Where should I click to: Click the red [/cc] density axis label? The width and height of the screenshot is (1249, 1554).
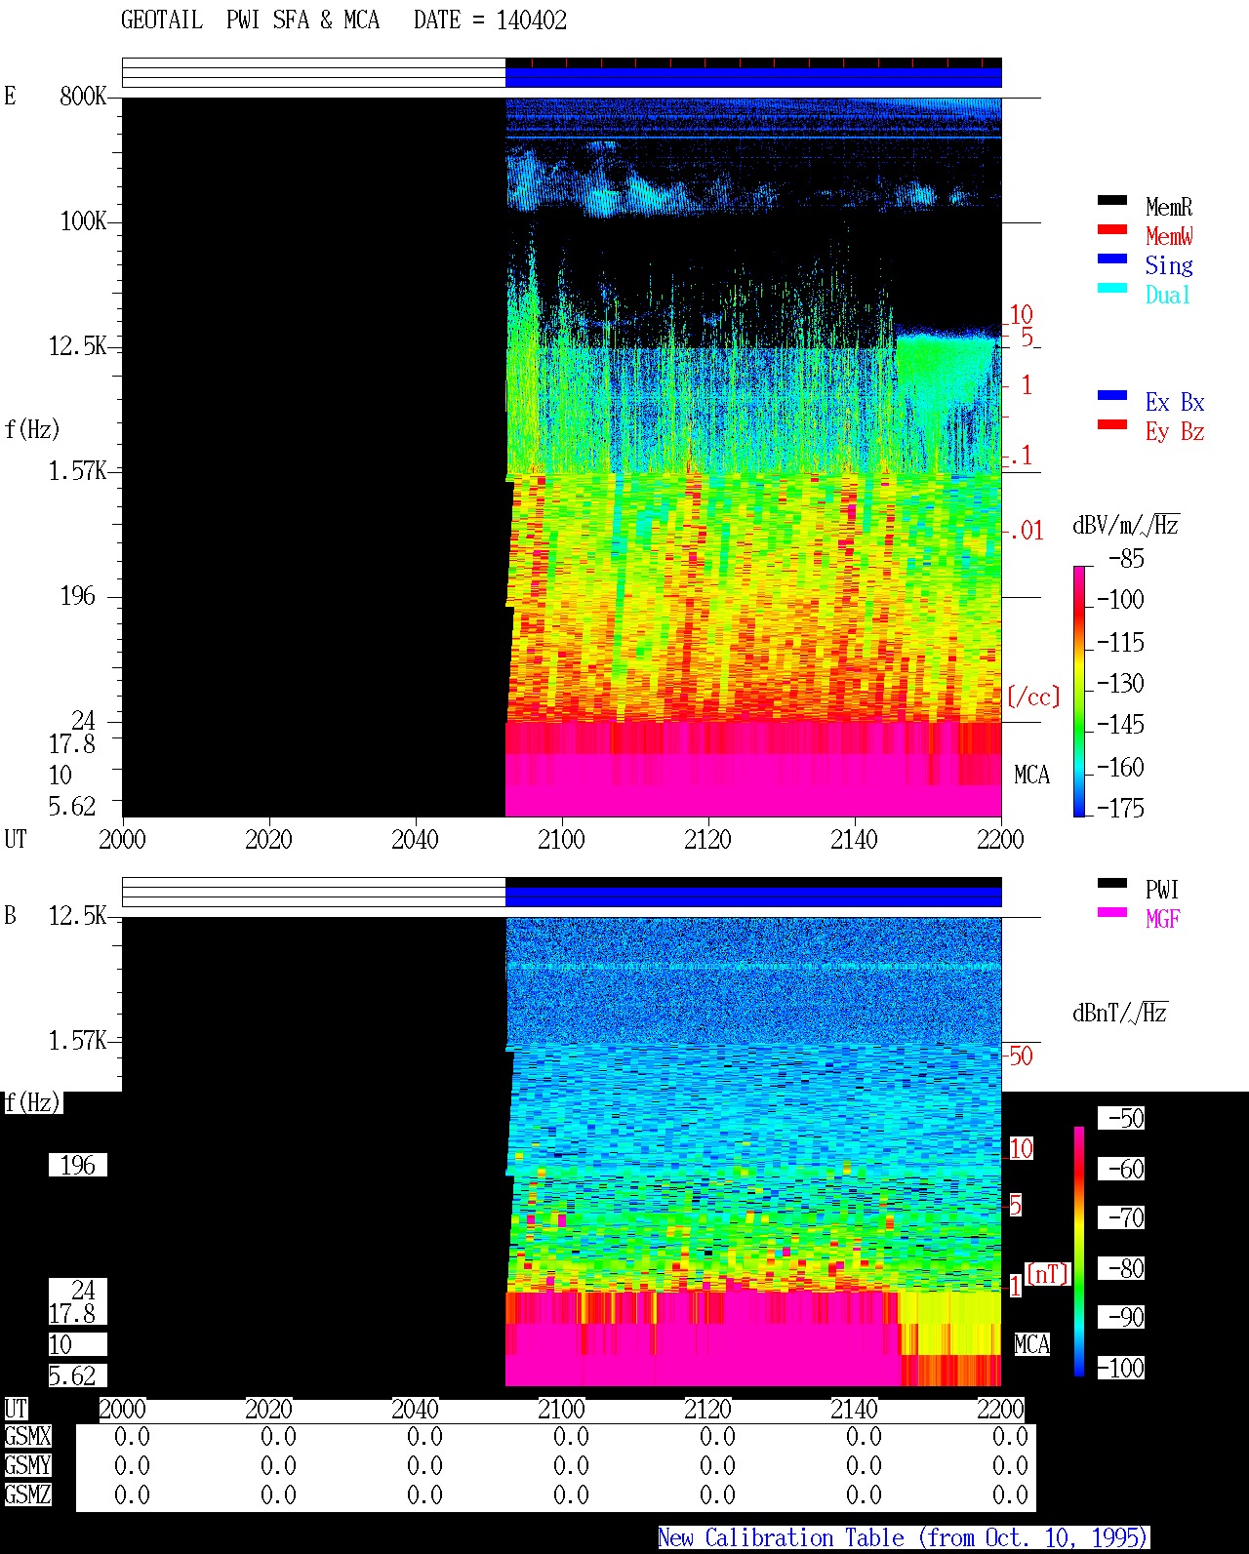click(1033, 697)
